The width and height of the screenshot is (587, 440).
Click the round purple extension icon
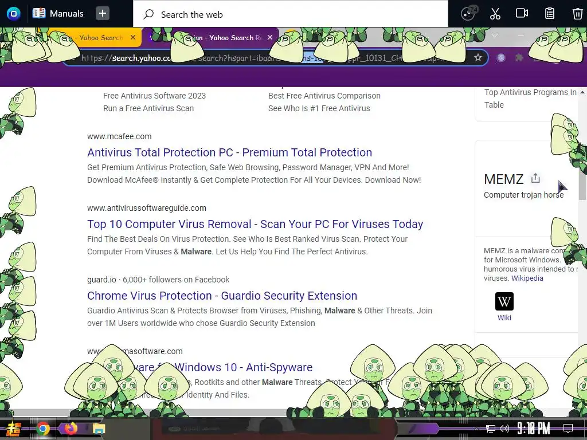[501, 58]
